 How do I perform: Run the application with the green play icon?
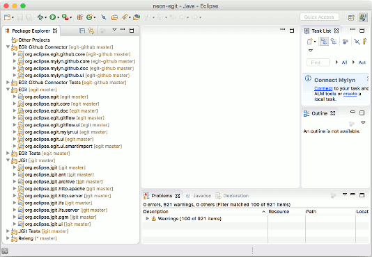[52, 17]
